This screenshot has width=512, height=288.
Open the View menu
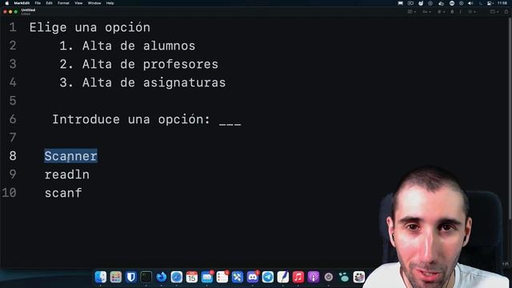[x=78, y=3]
